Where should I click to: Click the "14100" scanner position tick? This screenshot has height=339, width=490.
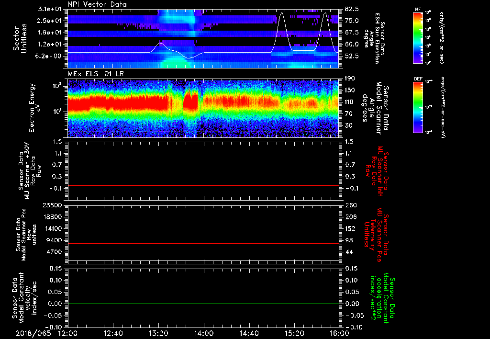pos(53,228)
